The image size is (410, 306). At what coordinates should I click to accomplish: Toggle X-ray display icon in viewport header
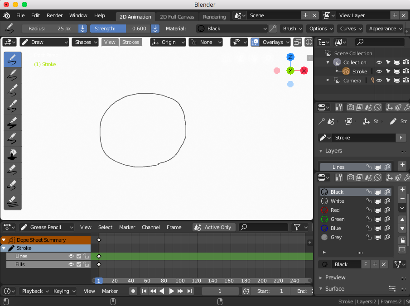tap(297, 42)
